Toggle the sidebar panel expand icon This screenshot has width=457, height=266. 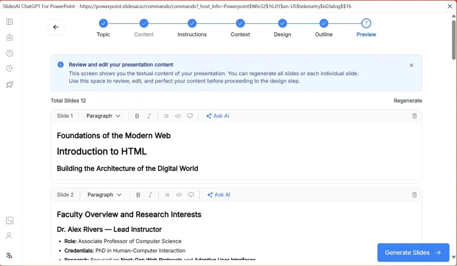point(9,22)
